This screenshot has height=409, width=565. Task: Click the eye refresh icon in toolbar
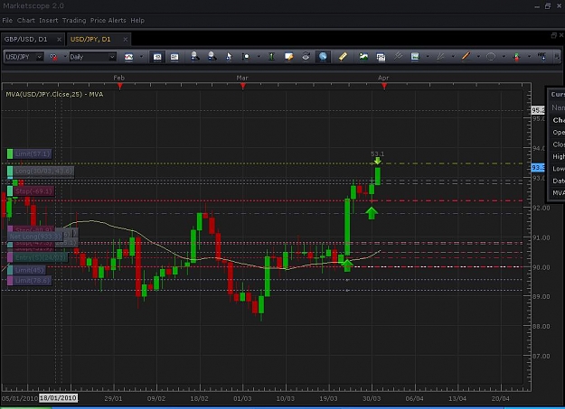(x=306, y=57)
